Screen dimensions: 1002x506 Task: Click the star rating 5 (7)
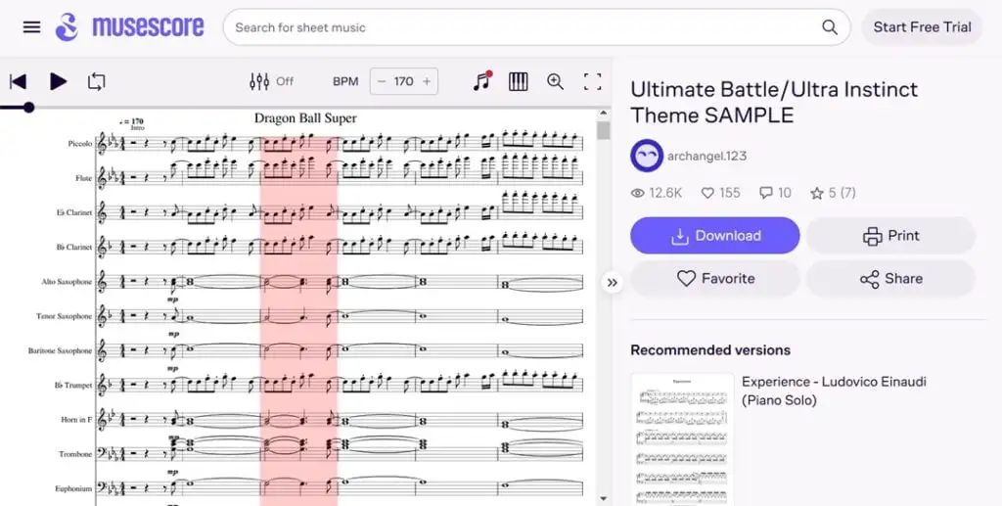pyautogui.click(x=833, y=193)
